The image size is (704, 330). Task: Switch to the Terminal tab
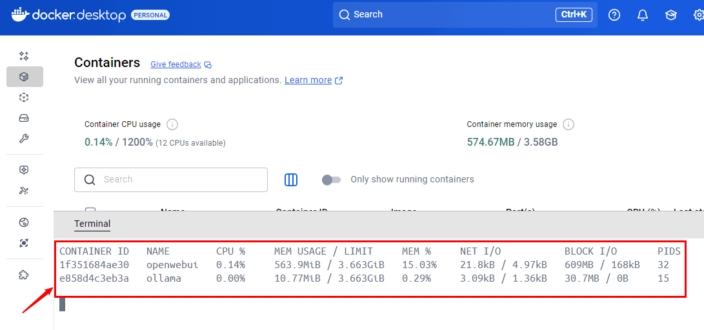click(92, 224)
